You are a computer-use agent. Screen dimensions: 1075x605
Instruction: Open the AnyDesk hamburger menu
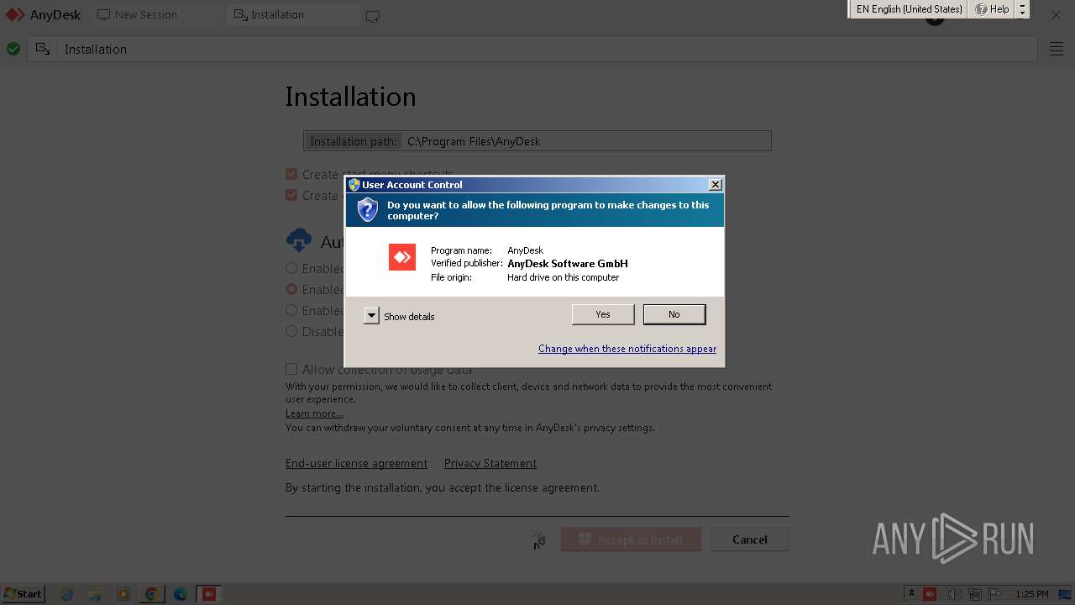pyautogui.click(x=1057, y=50)
